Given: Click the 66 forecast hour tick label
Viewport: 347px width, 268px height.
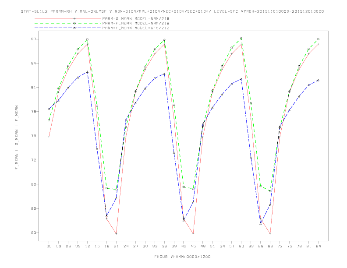Looking at the screenshot, I should click(x=261, y=246).
